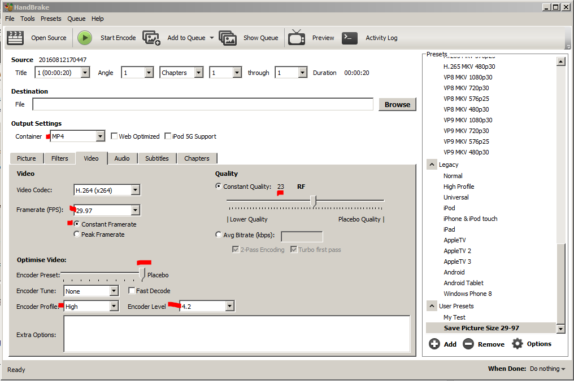Switch to the Filters tab
Image resolution: width=574 pixels, height=381 pixels.
click(x=60, y=158)
